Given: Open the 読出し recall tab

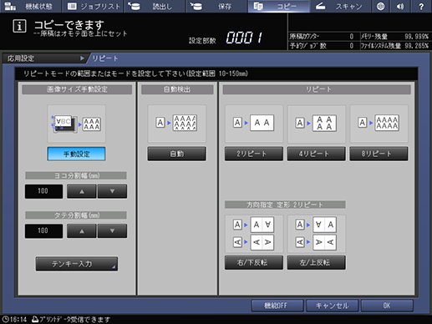Looking at the screenshot, I should pyautogui.click(x=155, y=6).
